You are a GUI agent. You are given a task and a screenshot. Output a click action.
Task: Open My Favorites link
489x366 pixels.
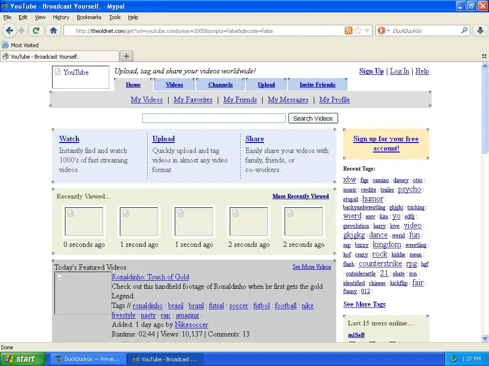pos(193,100)
